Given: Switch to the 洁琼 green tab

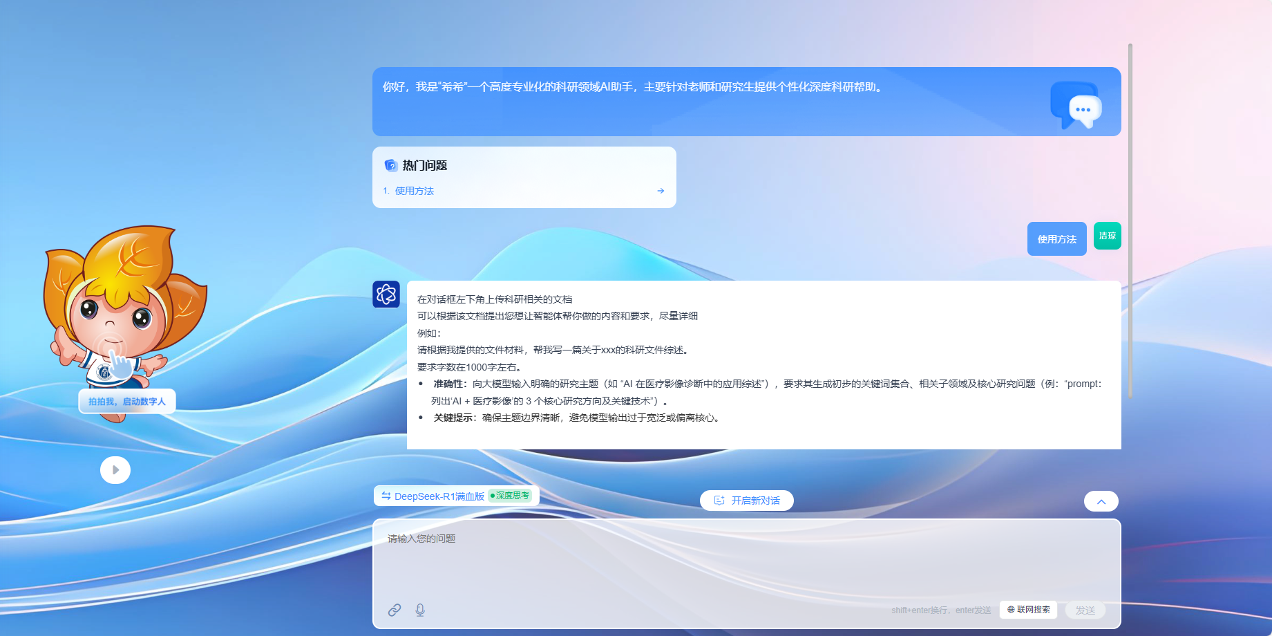Looking at the screenshot, I should click(1108, 236).
